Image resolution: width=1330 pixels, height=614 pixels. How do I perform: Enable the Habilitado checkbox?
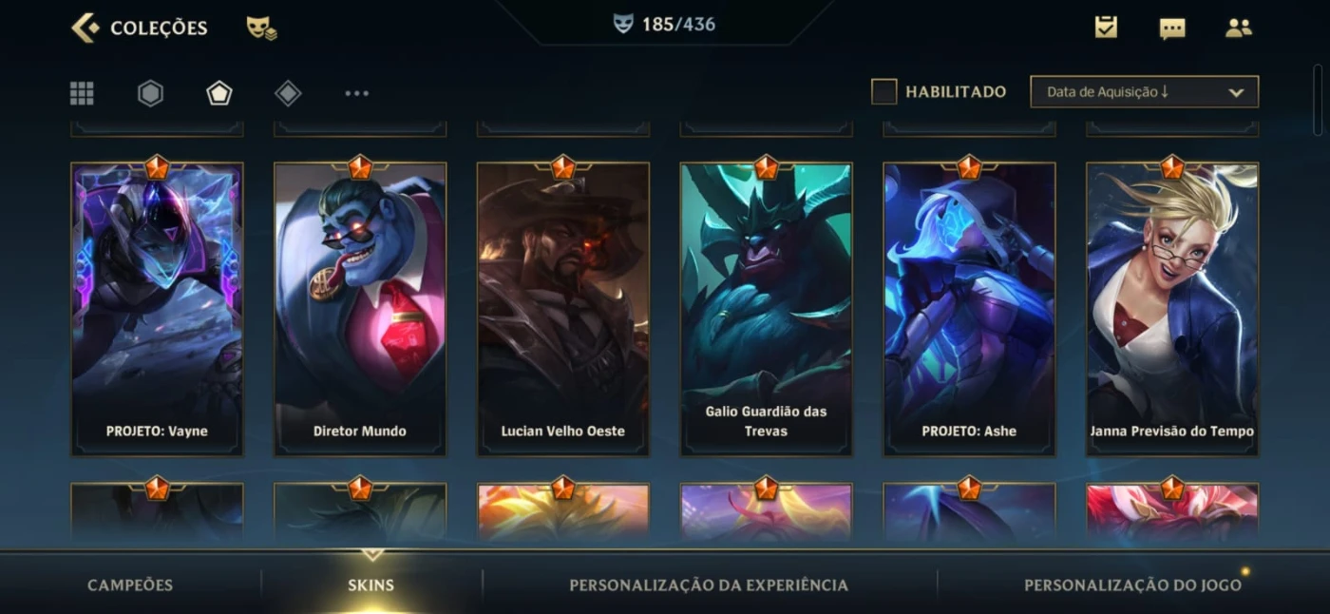pos(884,92)
